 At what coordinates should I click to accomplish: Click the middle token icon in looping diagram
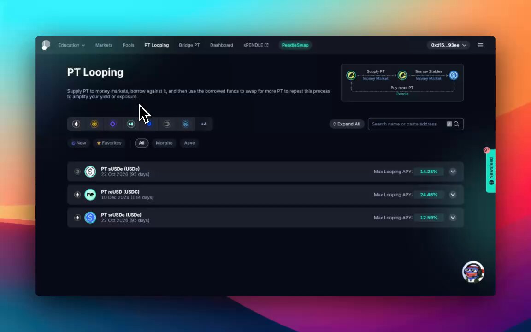click(x=402, y=75)
